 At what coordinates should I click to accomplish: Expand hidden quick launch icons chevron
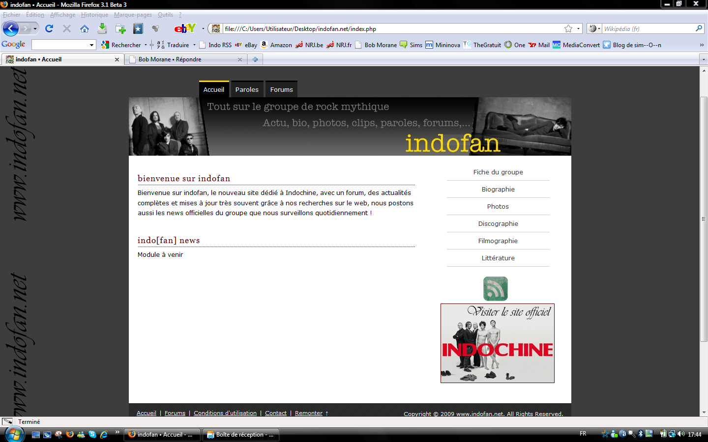117,432
